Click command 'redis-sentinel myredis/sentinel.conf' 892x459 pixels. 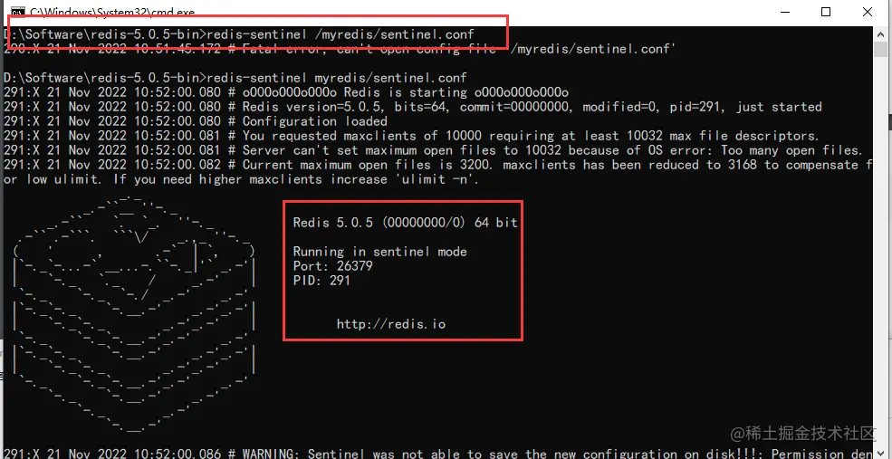coord(337,77)
